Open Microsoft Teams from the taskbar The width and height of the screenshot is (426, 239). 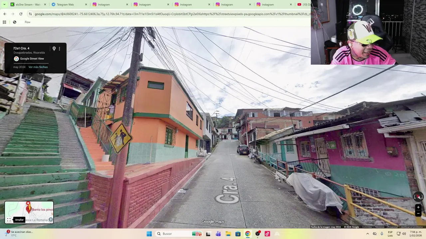click(x=218, y=234)
